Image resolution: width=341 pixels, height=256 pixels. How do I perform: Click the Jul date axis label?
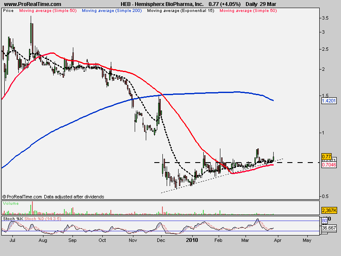click(x=13, y=240)
